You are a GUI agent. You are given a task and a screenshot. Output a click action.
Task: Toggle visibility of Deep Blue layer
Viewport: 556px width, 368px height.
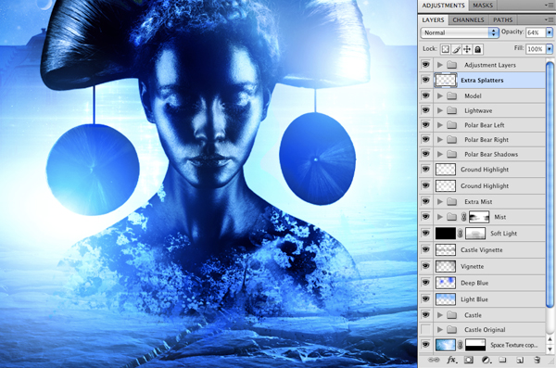pos(425,283)
